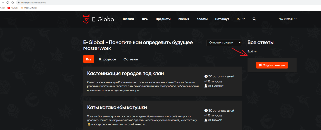
Task: Open 'Каты катакомбы катушки' petition
Action: coord(117,107)
